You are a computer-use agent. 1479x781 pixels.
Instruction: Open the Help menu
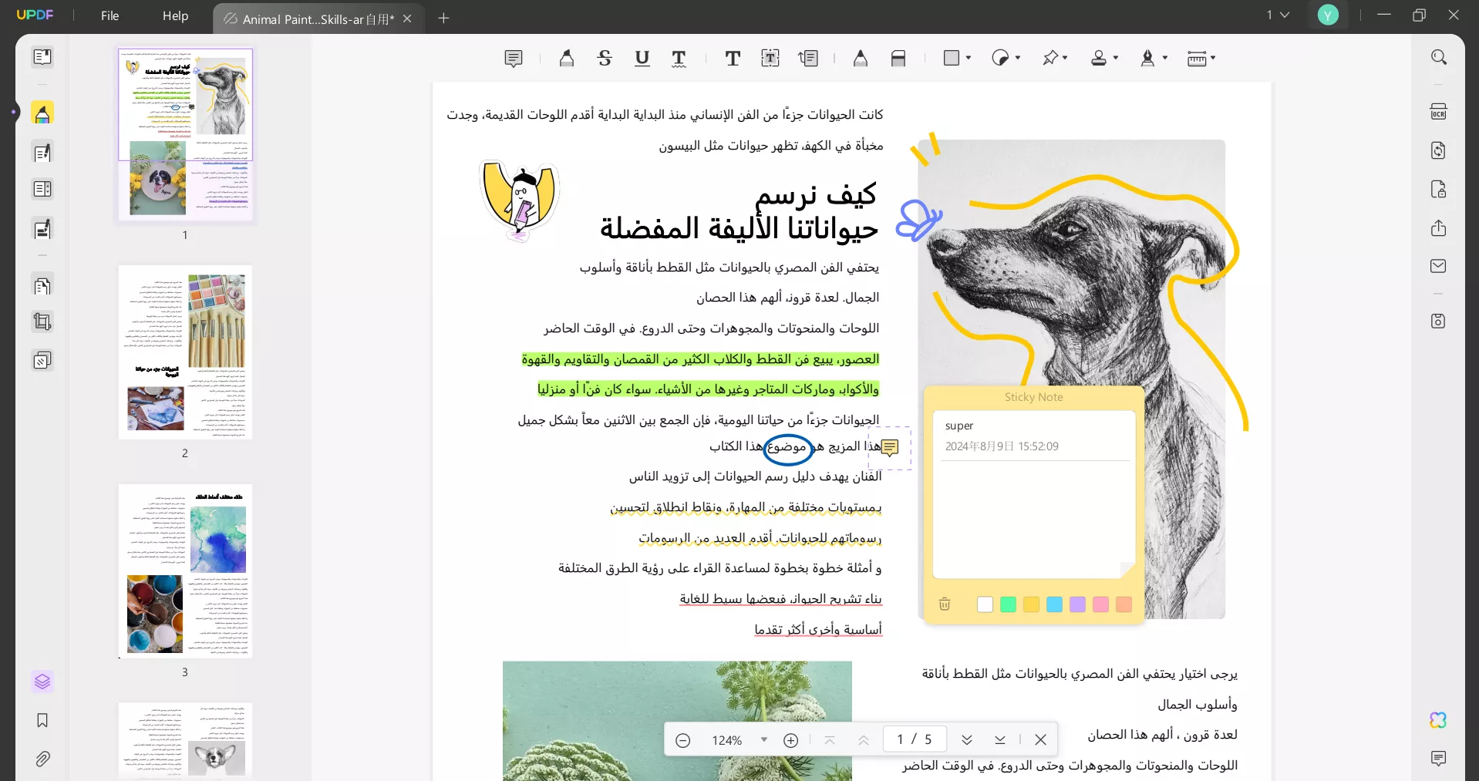(x=175, y=15)
